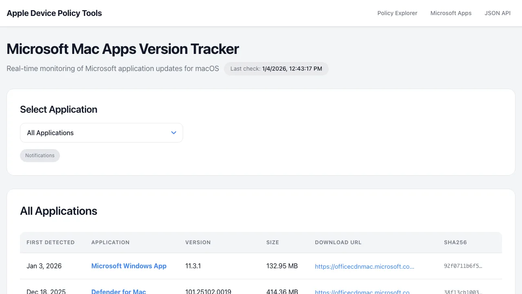Go to Policy Explorer page
The image size is (522, 294).
click(x=397, y=13)
